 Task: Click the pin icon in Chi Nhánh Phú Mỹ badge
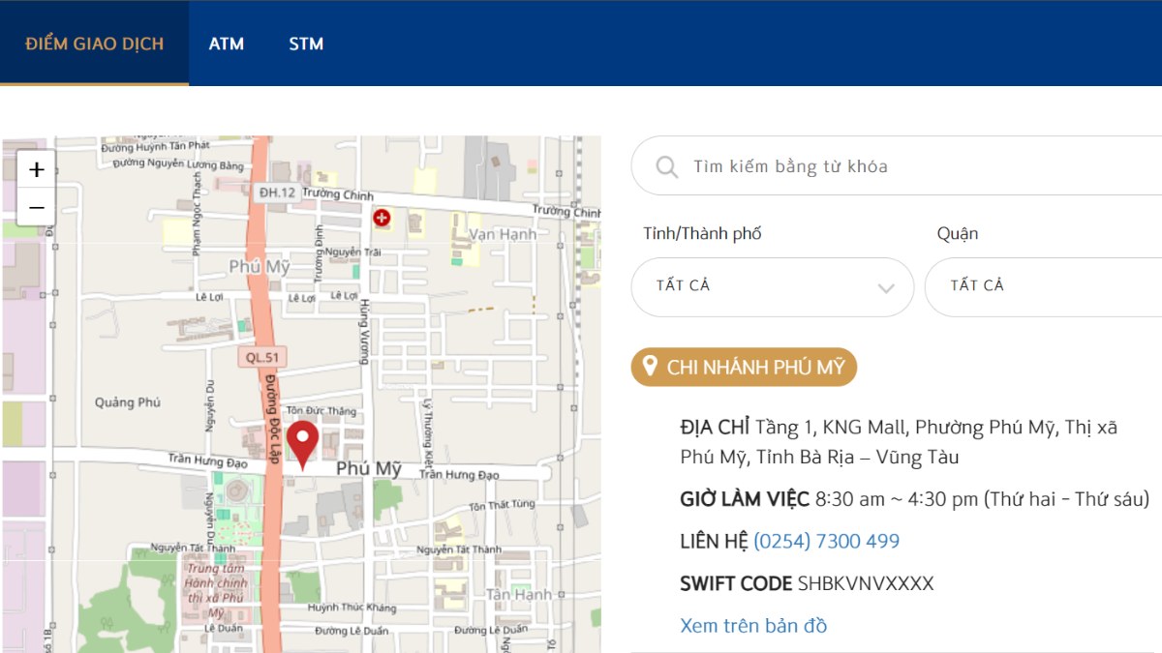(650, 367)
